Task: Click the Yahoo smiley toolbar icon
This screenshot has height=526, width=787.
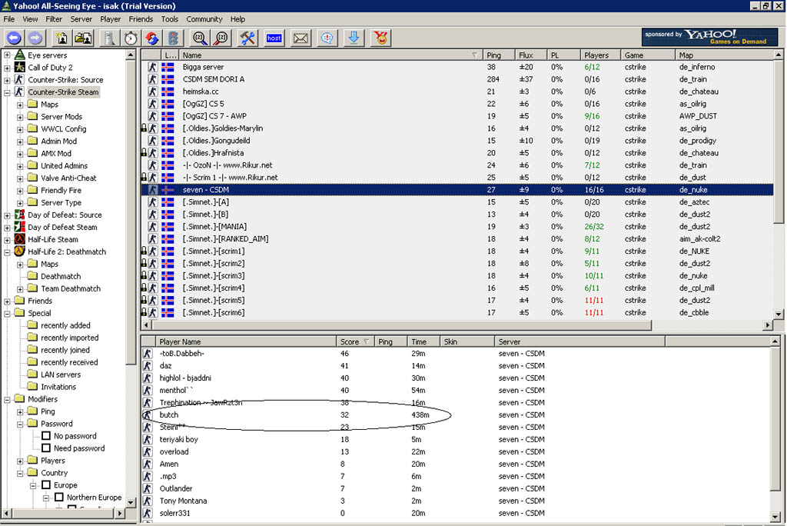Action: coord(381,38)
